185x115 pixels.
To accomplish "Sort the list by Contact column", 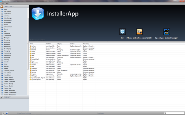I will tap(76, 44).
